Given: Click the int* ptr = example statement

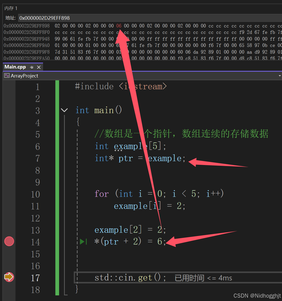Looking at the screenshot, I should click(x=140, y=158).
